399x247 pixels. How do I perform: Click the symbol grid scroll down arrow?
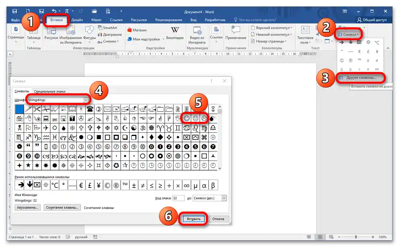220,168
